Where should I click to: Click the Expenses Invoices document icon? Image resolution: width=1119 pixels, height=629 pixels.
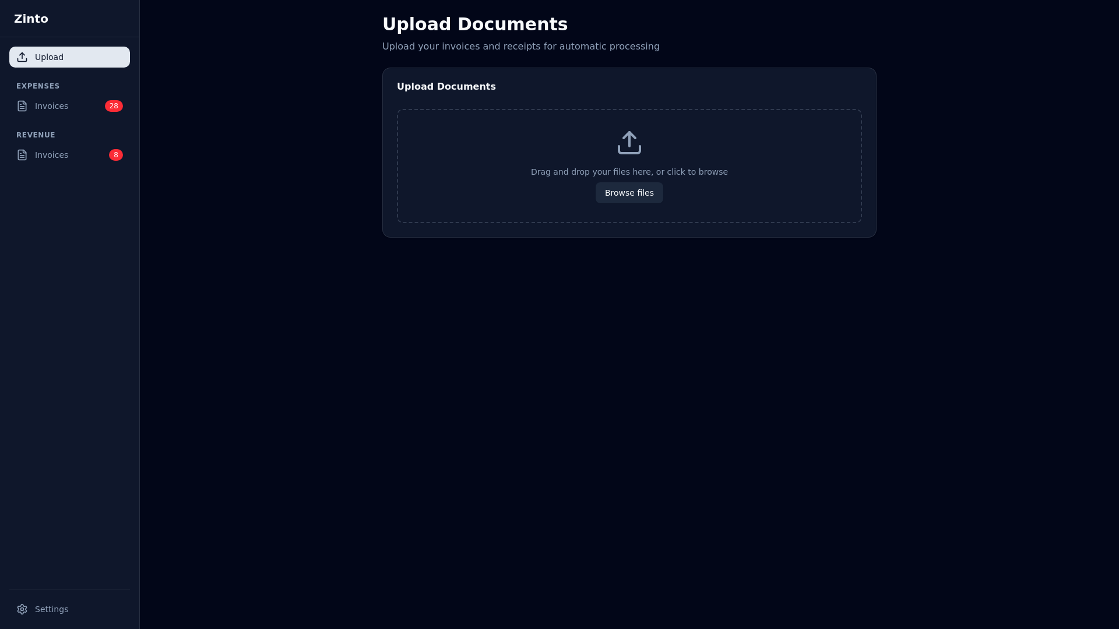coord(22,106)
